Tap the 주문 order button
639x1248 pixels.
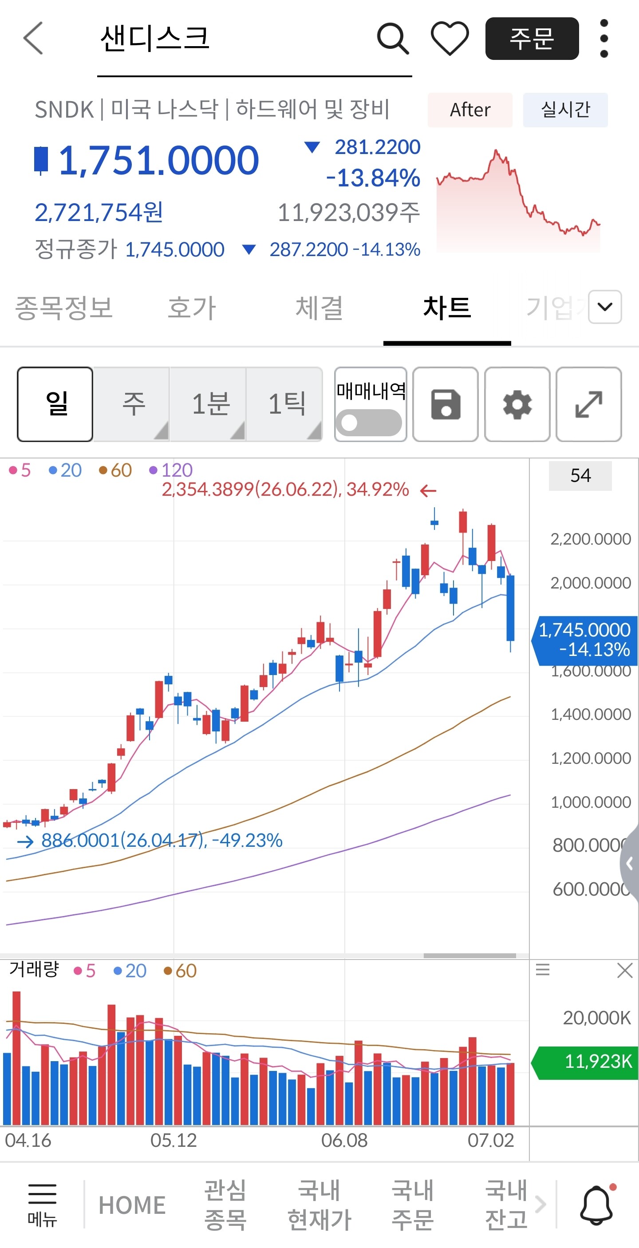pyautogui.click(x=532, y=38)
